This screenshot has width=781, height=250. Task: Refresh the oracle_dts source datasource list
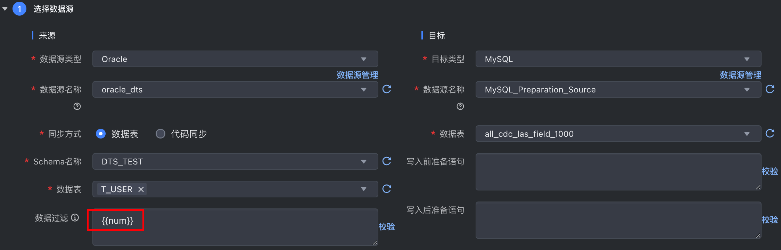point(387,89)
